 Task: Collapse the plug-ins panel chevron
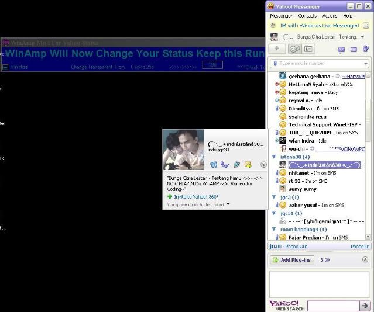(365, 259)
